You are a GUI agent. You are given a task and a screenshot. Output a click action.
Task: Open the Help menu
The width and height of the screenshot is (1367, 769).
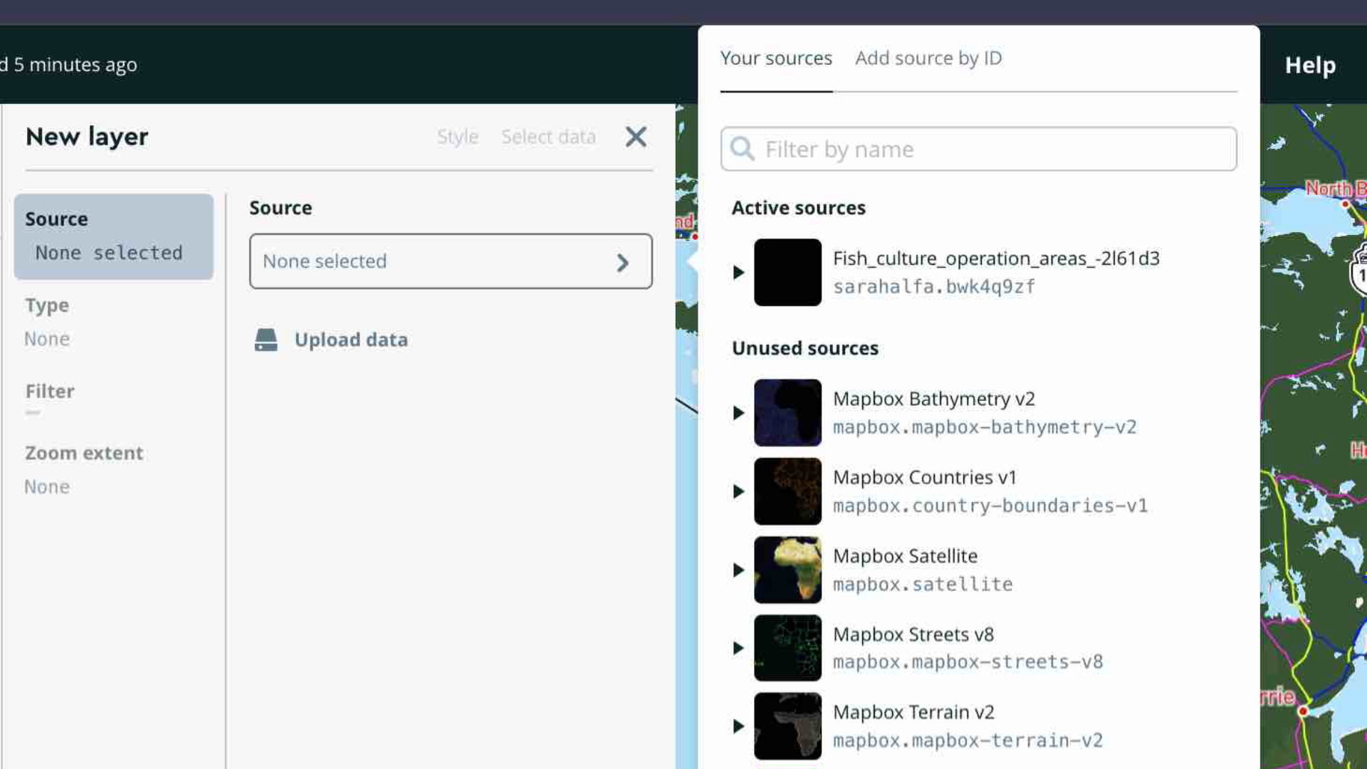coord(1309,66)
